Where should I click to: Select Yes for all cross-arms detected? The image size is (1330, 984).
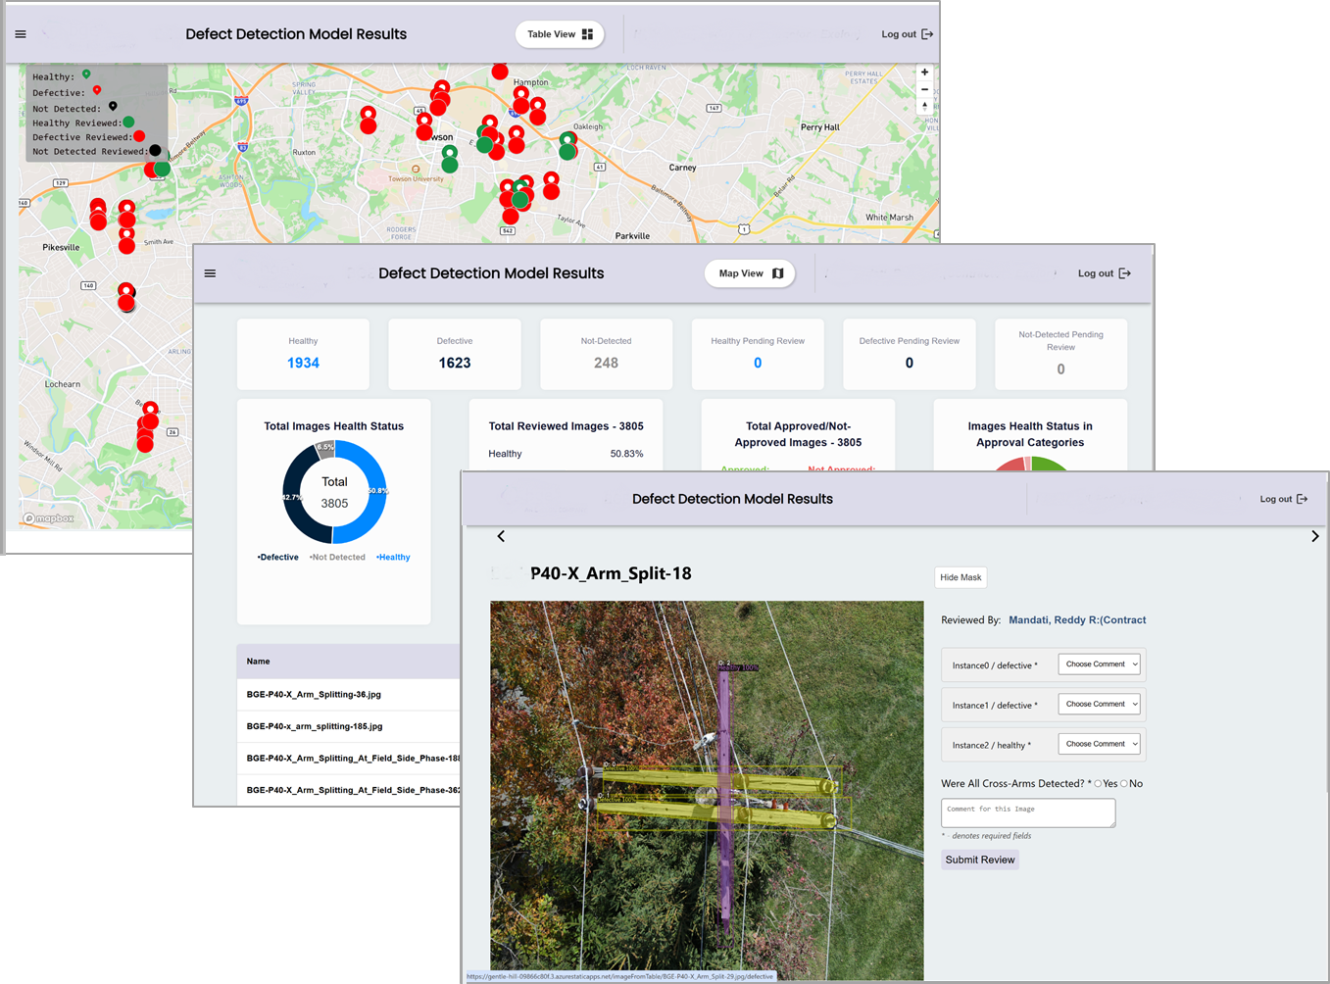1098,783
